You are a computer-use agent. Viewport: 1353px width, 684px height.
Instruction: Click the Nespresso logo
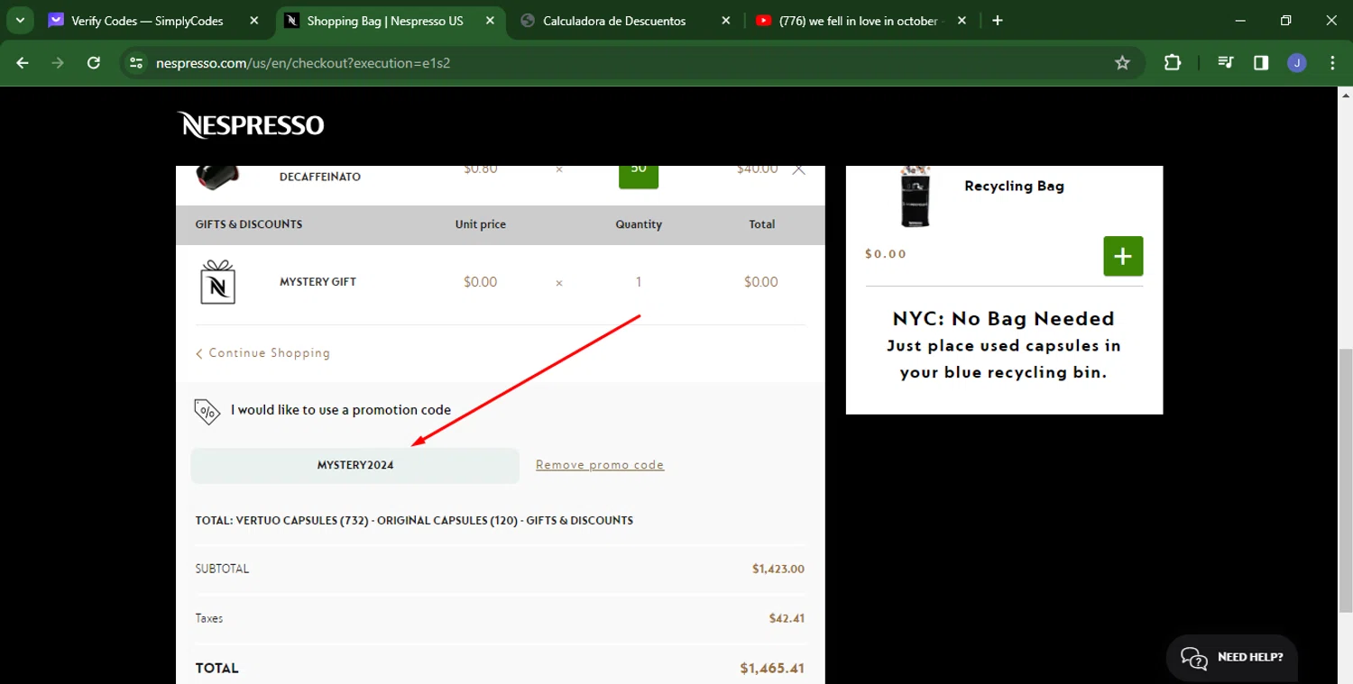click(x=251, y=124)
